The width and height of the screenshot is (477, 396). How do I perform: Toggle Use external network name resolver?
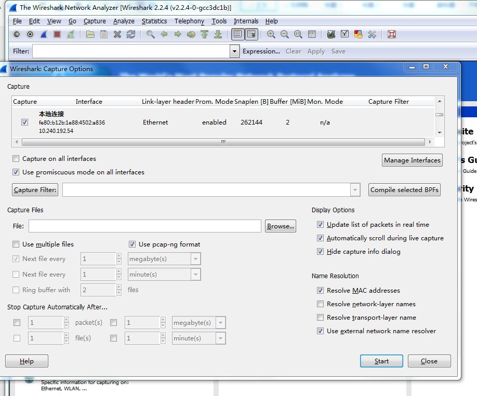pos(320,331)
